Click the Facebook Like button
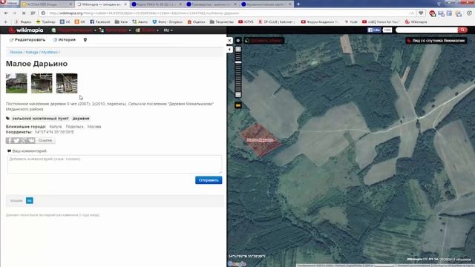 (x=374, y=30)
